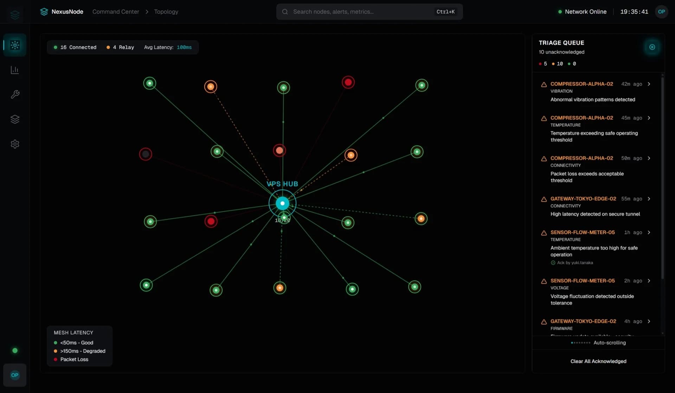Filter by red critical count 5

point(543,64)
